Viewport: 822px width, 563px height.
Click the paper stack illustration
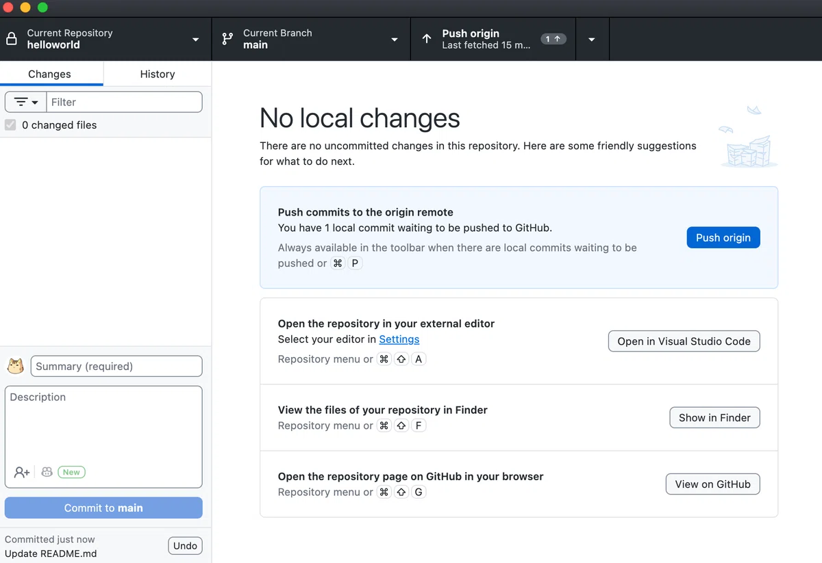(749, 137)
